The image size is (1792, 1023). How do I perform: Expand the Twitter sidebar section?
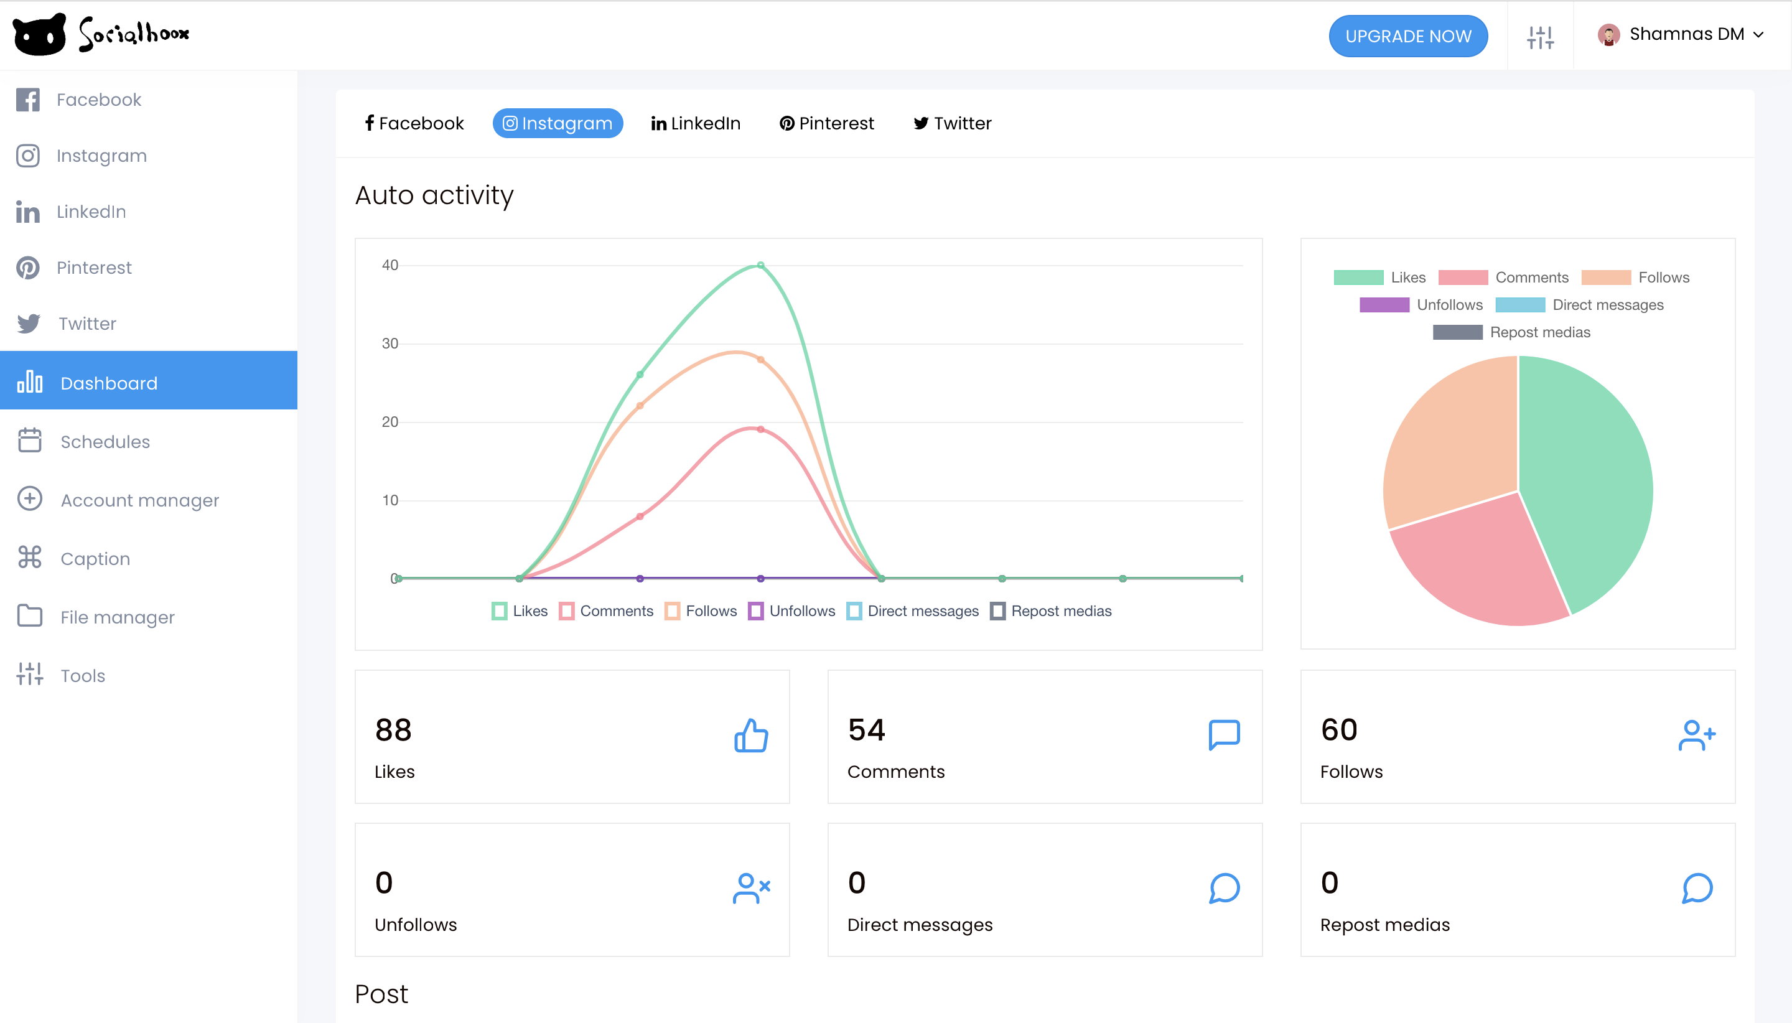coord(86,324)
